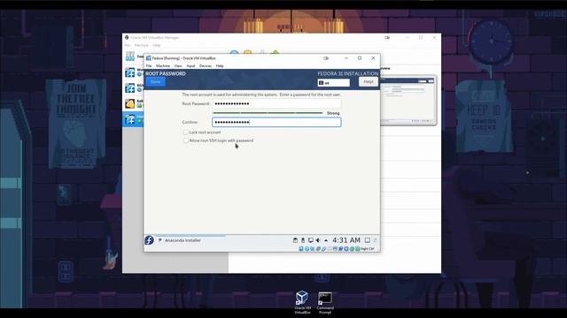
Task: Select third VM icon in Manager list
Action: [130, 88]
